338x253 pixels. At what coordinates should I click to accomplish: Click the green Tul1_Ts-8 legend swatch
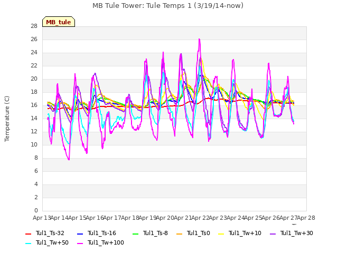coord(135,233)
